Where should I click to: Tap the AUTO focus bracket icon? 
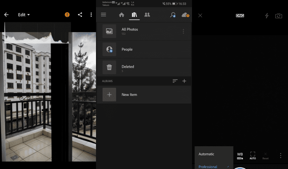[253, 155]
